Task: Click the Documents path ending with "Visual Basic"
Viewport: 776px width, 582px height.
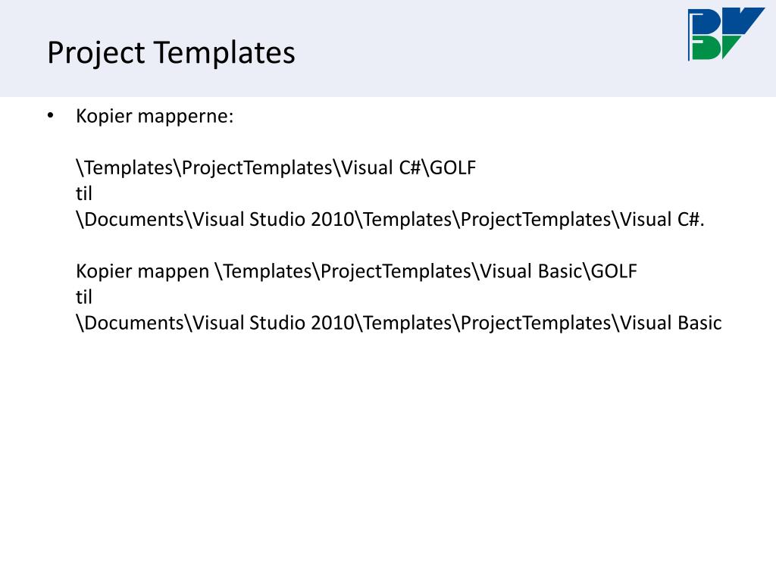Action: (x=399, y=323)
